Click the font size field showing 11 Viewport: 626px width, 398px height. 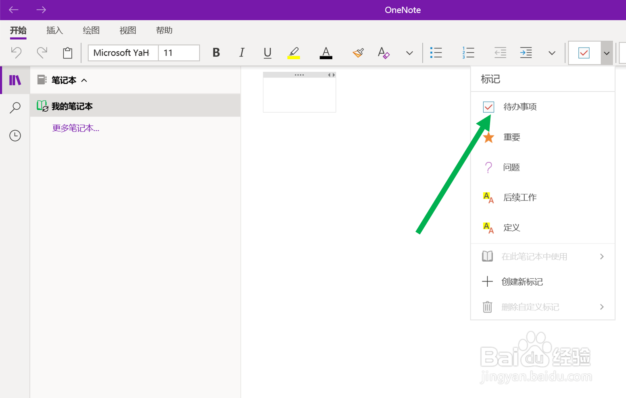pos(179,53)
